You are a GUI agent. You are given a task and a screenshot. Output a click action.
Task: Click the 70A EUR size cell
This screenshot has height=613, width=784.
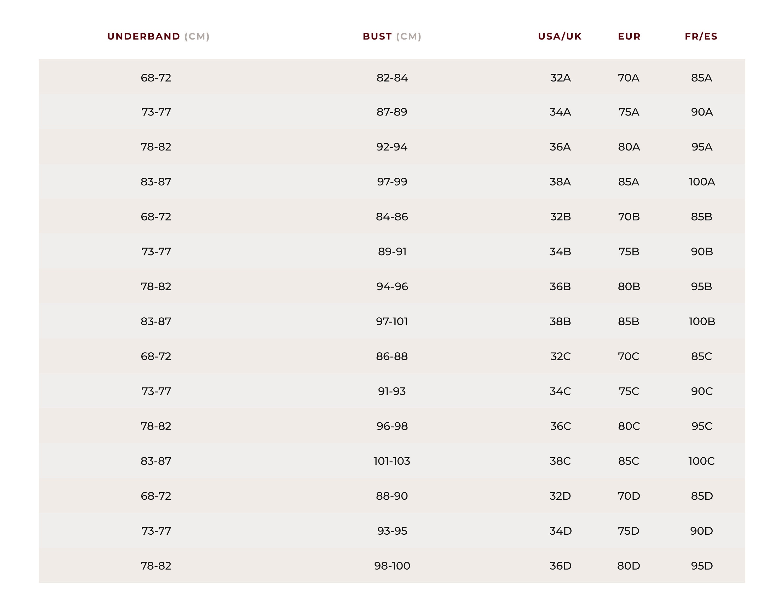[629, 78]
